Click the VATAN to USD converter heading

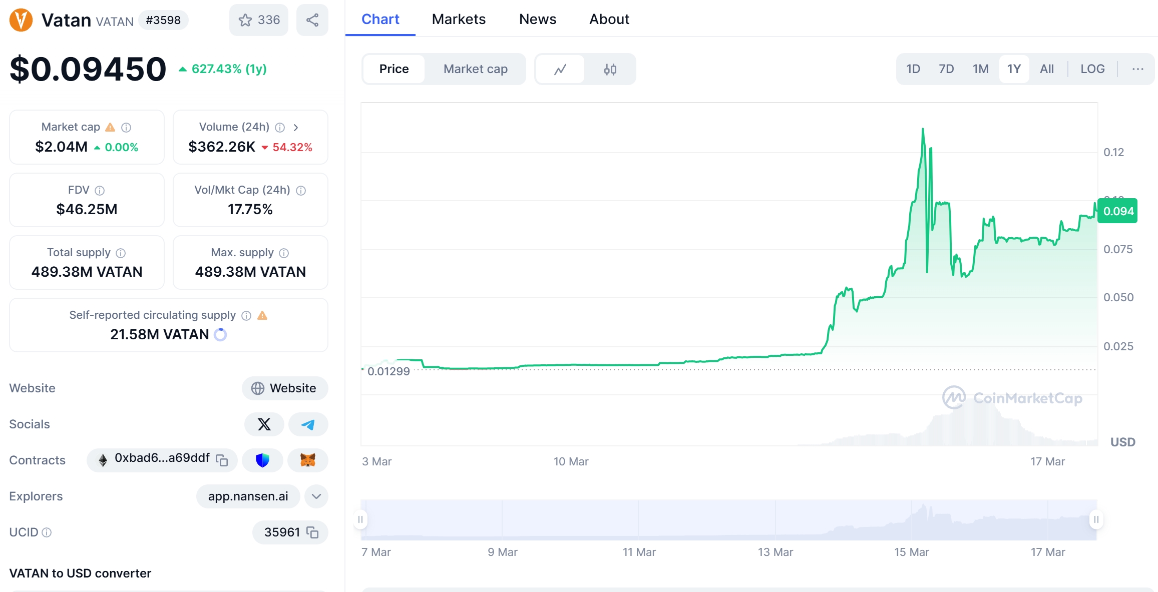(80, 573)
